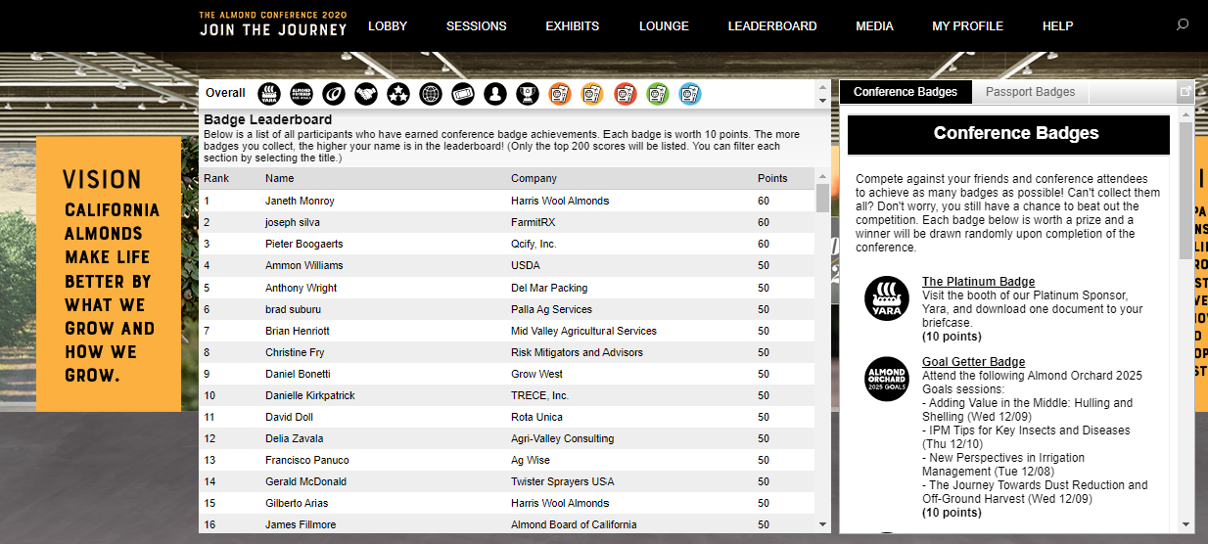The image size is (1208, 544).
Task: Sort leaderboard by Name column header
Action: pyautogui.click(x=279, y=178)
